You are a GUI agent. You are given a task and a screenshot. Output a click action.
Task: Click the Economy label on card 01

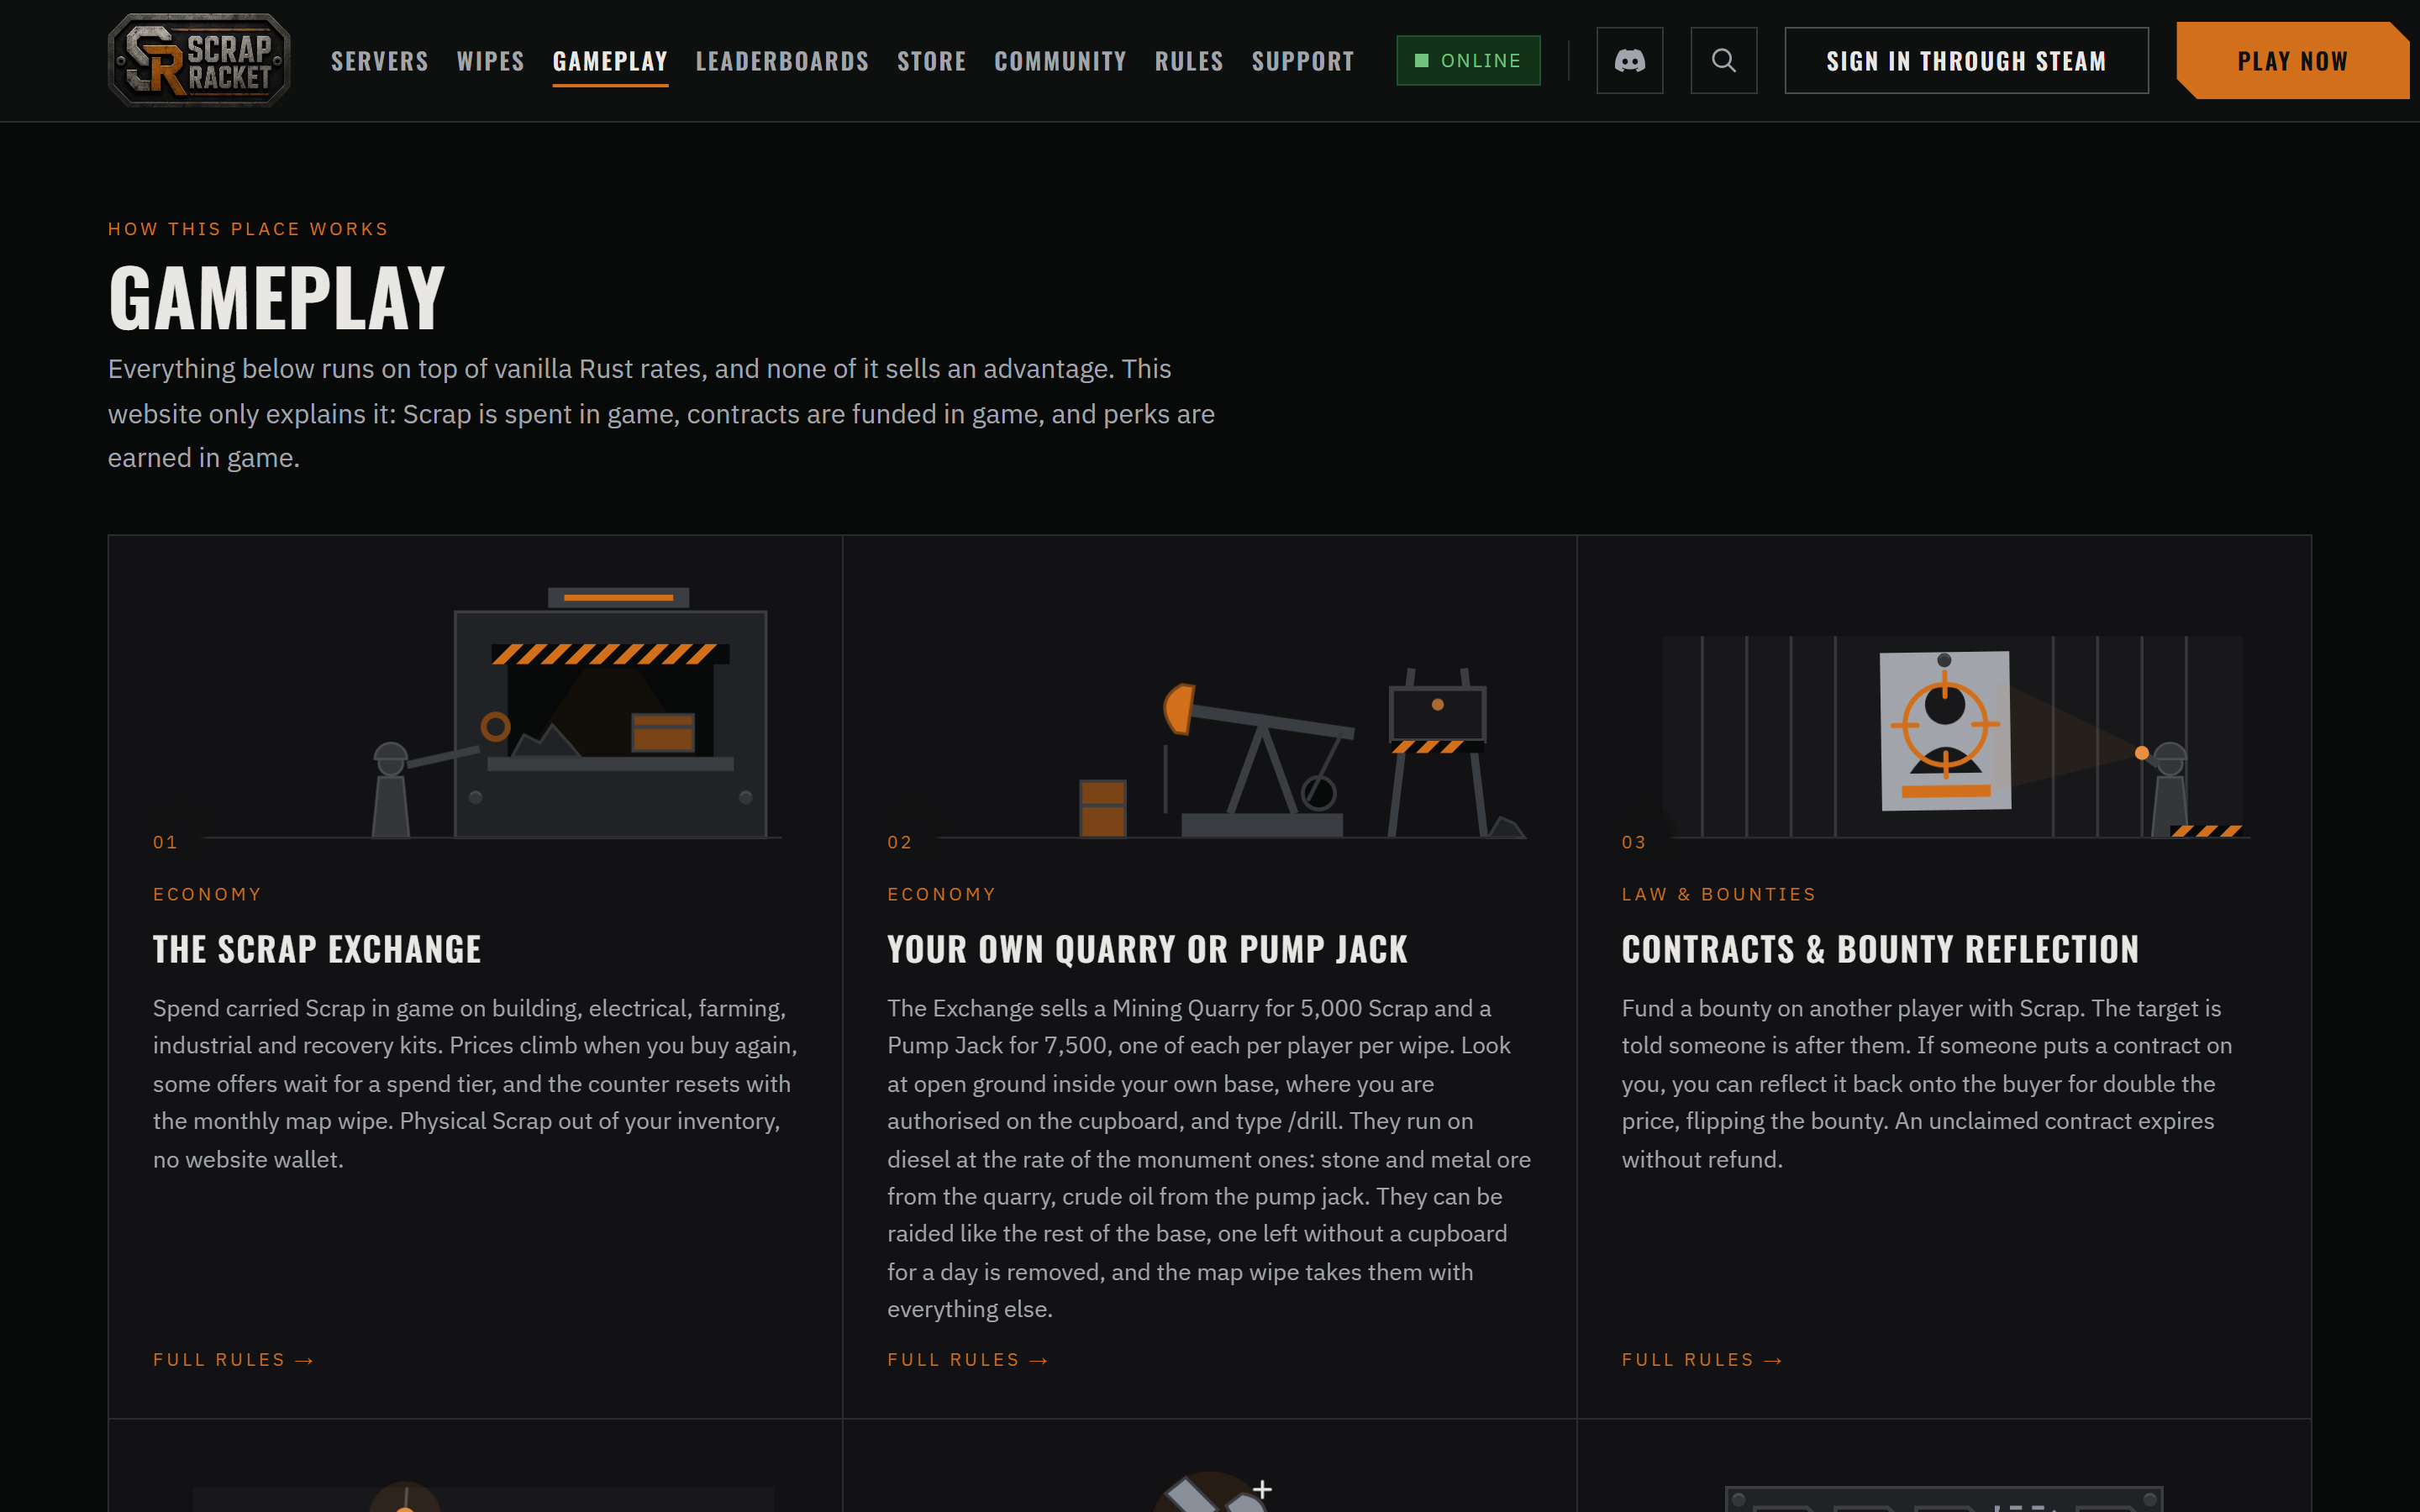pyautogui.click(x=207, y=894)
